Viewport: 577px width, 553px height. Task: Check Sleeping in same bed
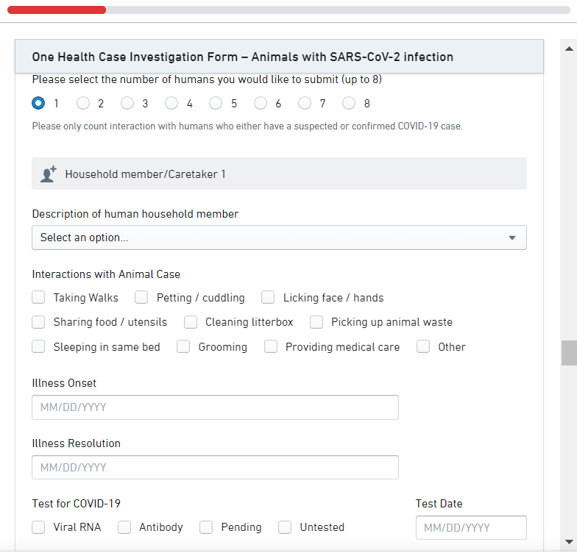click(39, 347)
